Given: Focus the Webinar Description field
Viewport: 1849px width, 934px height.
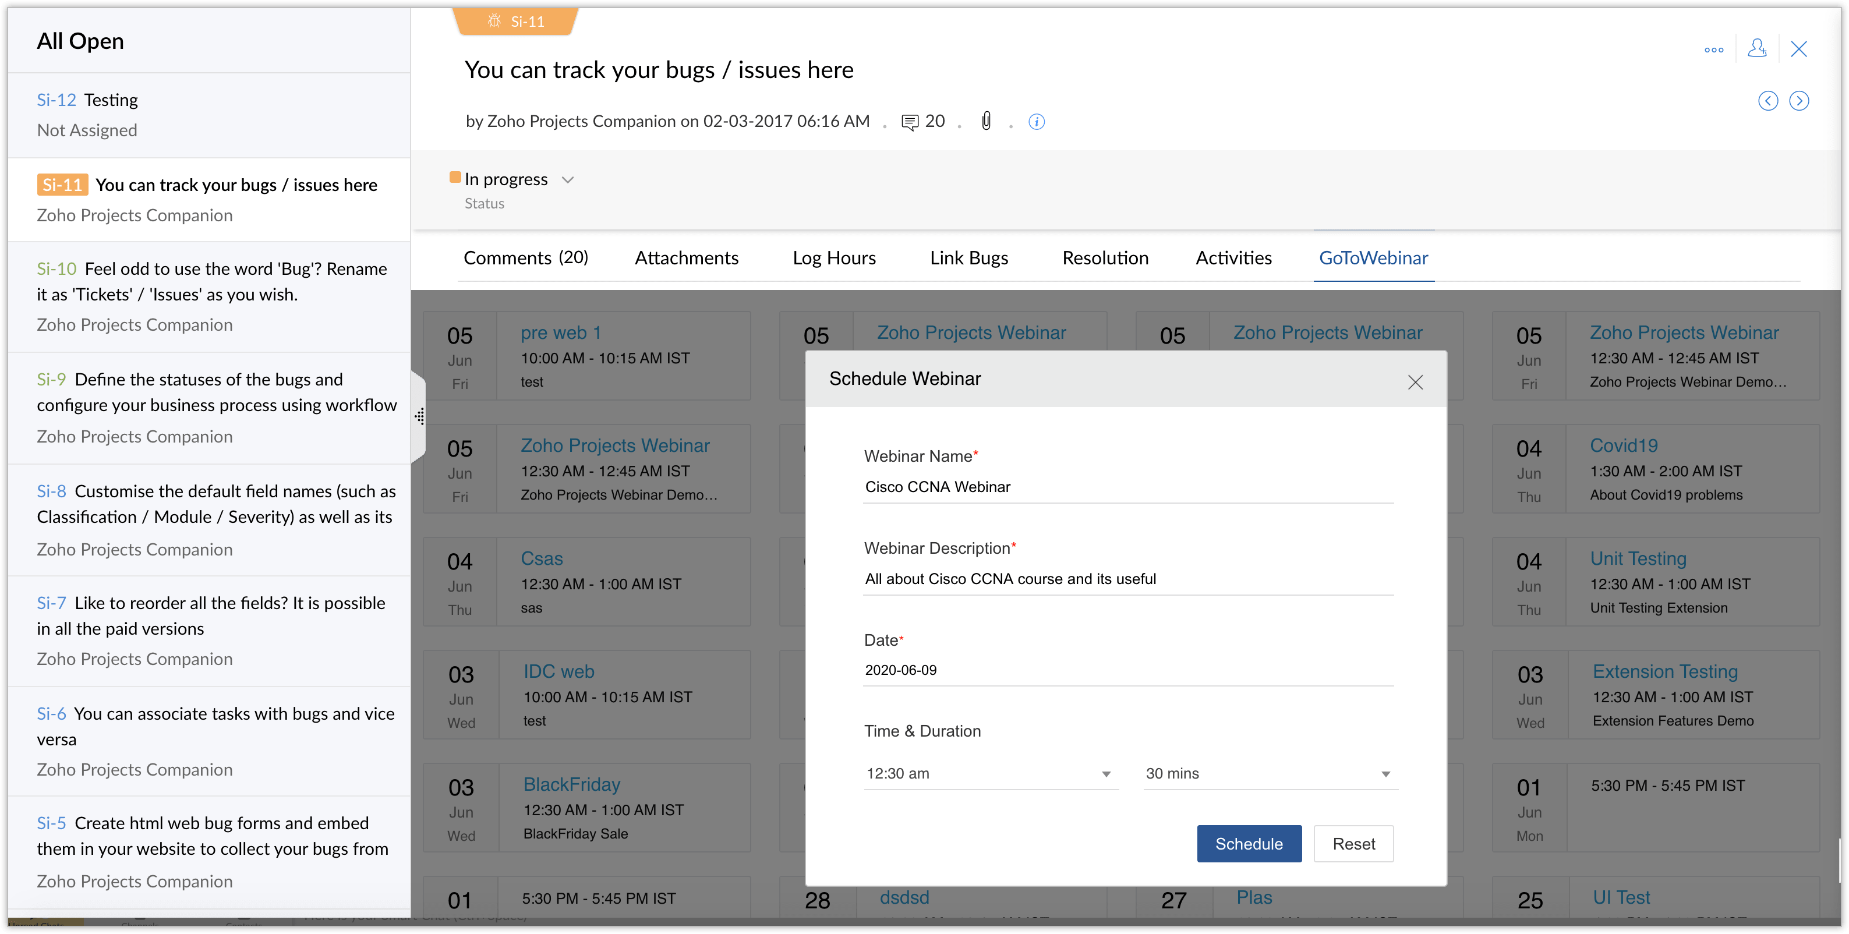Looking at the screenshot, I should tap(1127, 579).
